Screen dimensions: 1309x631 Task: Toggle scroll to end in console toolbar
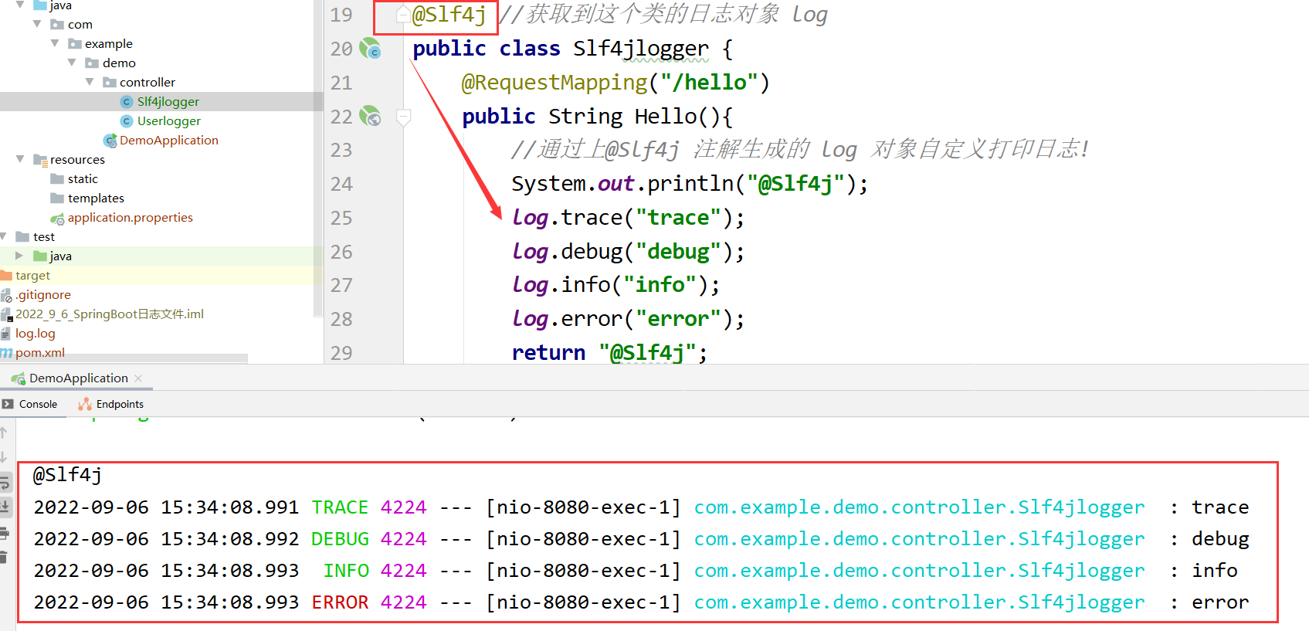5,507
